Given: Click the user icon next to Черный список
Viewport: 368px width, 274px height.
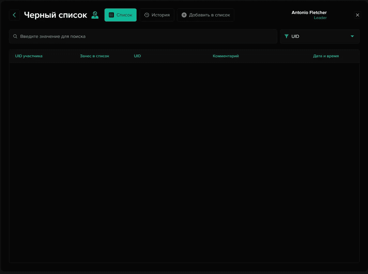Looking at the screenshot, I should click(95, 15).
